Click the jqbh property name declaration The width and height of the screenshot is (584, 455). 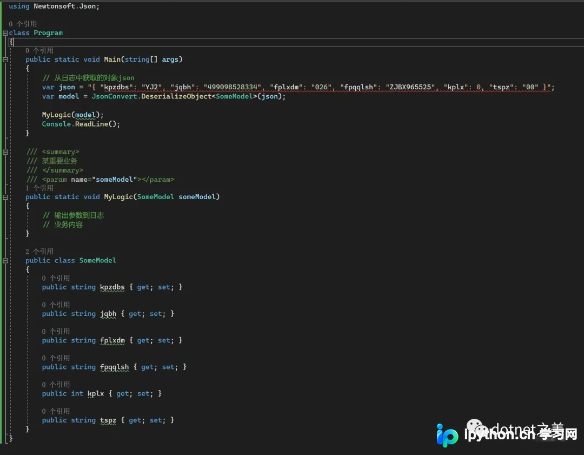click(108, 314)
